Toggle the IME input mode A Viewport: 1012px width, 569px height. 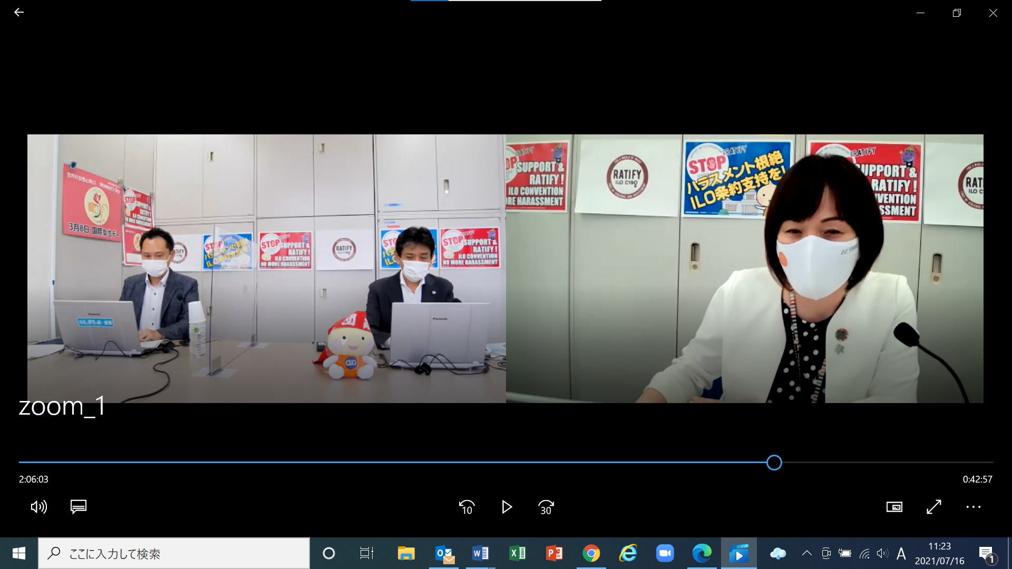coord(901,554)
